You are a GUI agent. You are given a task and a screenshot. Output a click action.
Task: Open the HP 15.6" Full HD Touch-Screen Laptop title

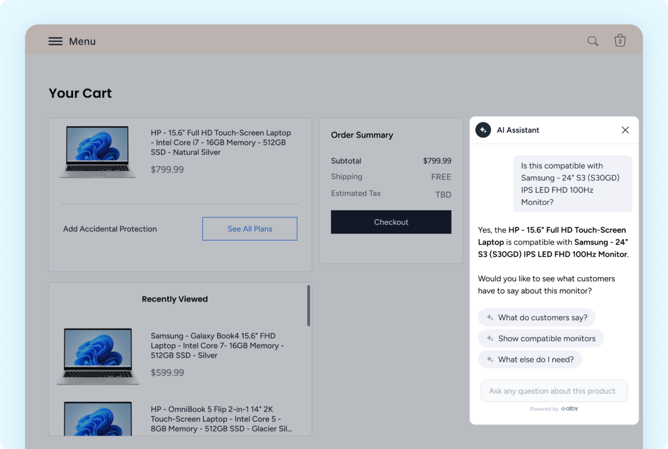(x=221, y=143)
